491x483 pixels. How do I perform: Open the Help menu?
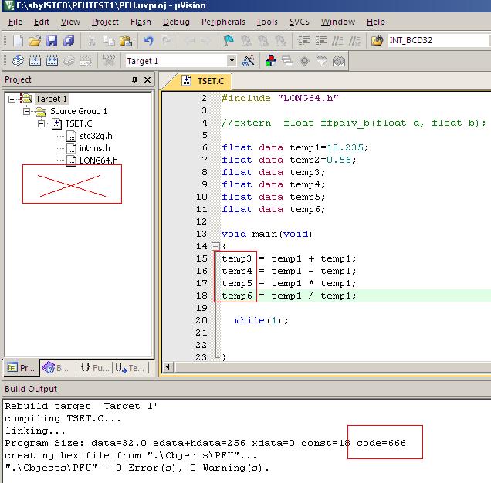tap(376, 22)
